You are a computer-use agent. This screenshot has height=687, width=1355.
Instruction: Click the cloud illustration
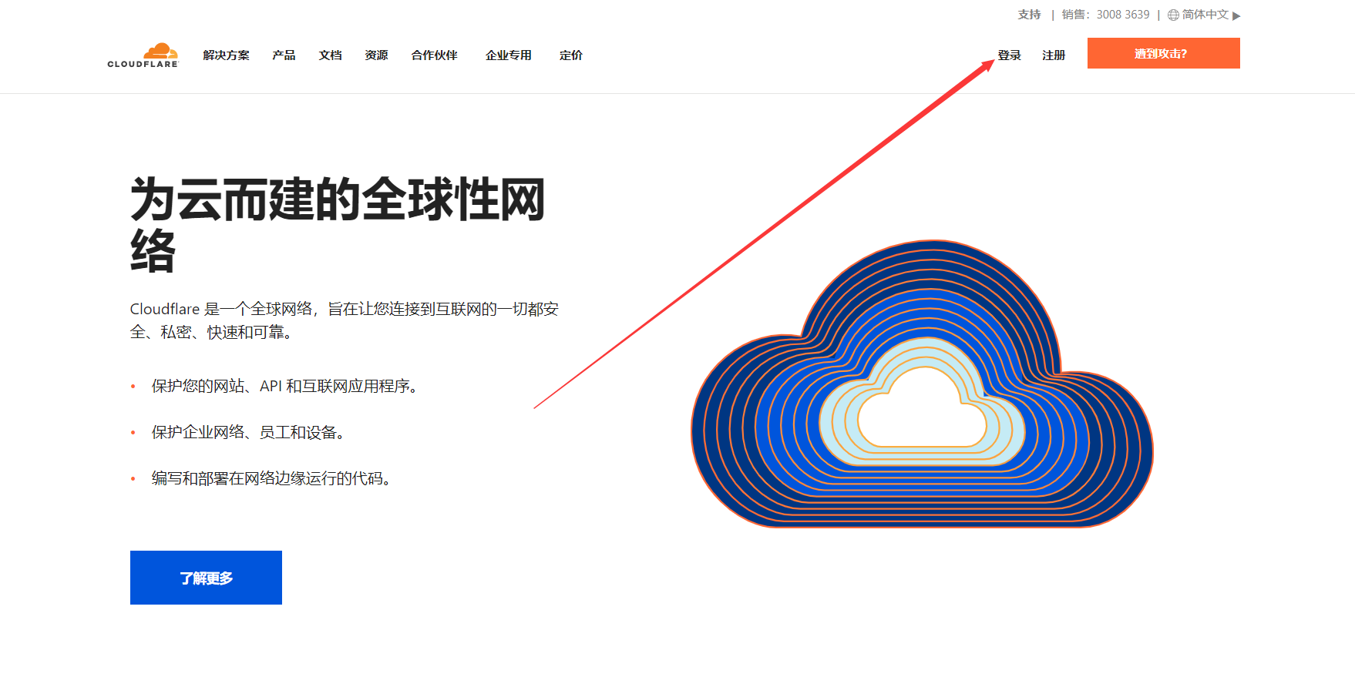(x=922, y=384)
